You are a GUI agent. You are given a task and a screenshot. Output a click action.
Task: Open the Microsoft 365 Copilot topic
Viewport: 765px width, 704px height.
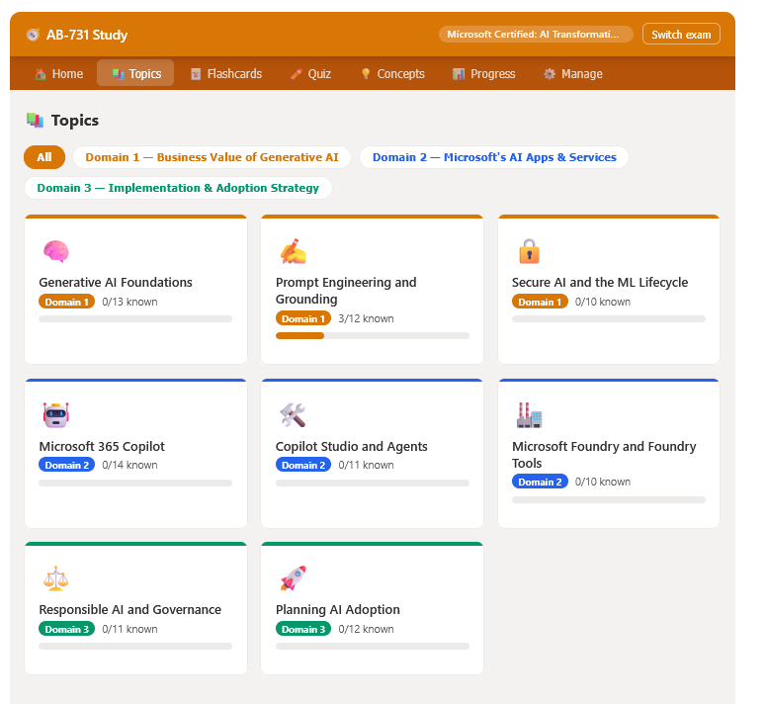pos(135,454)
